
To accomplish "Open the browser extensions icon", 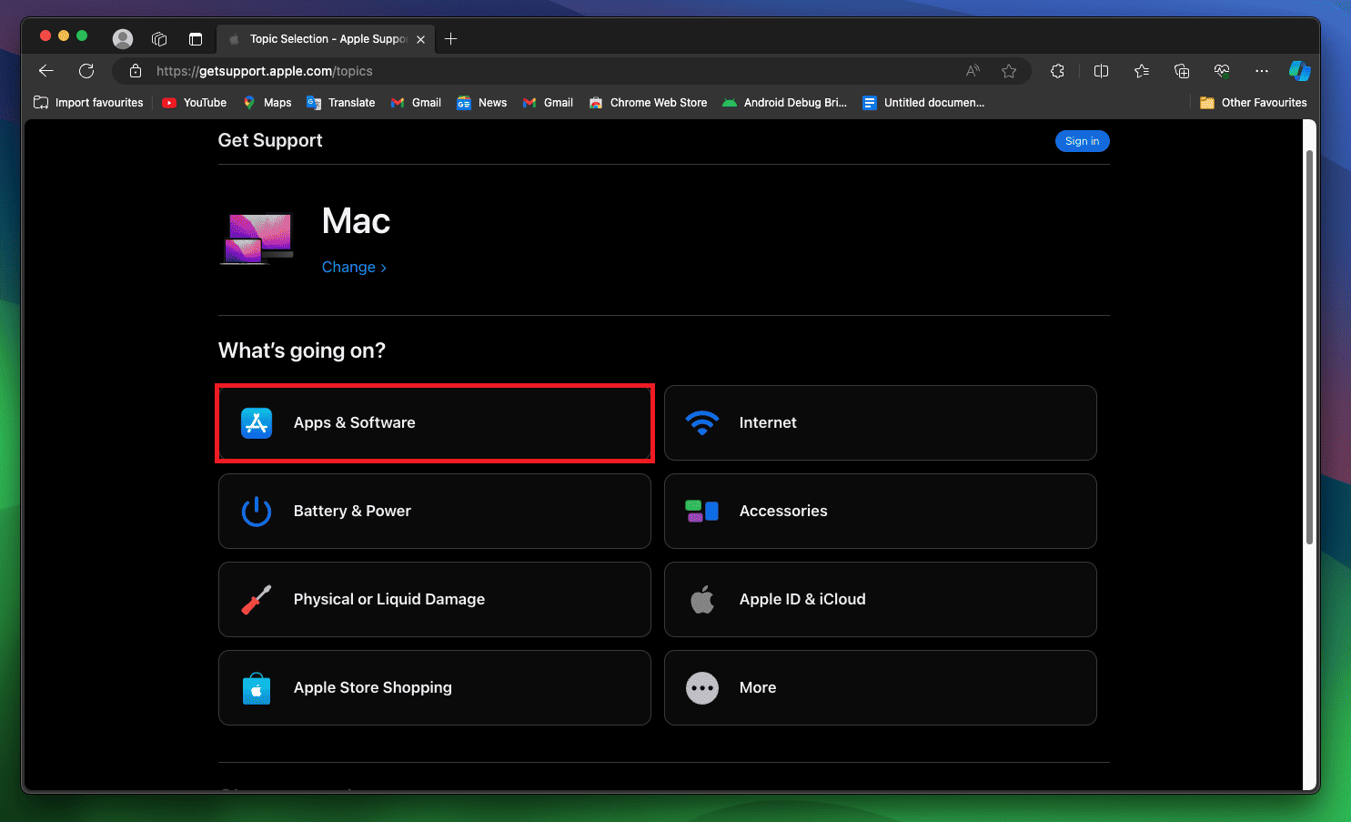I will click(1057, 71).
